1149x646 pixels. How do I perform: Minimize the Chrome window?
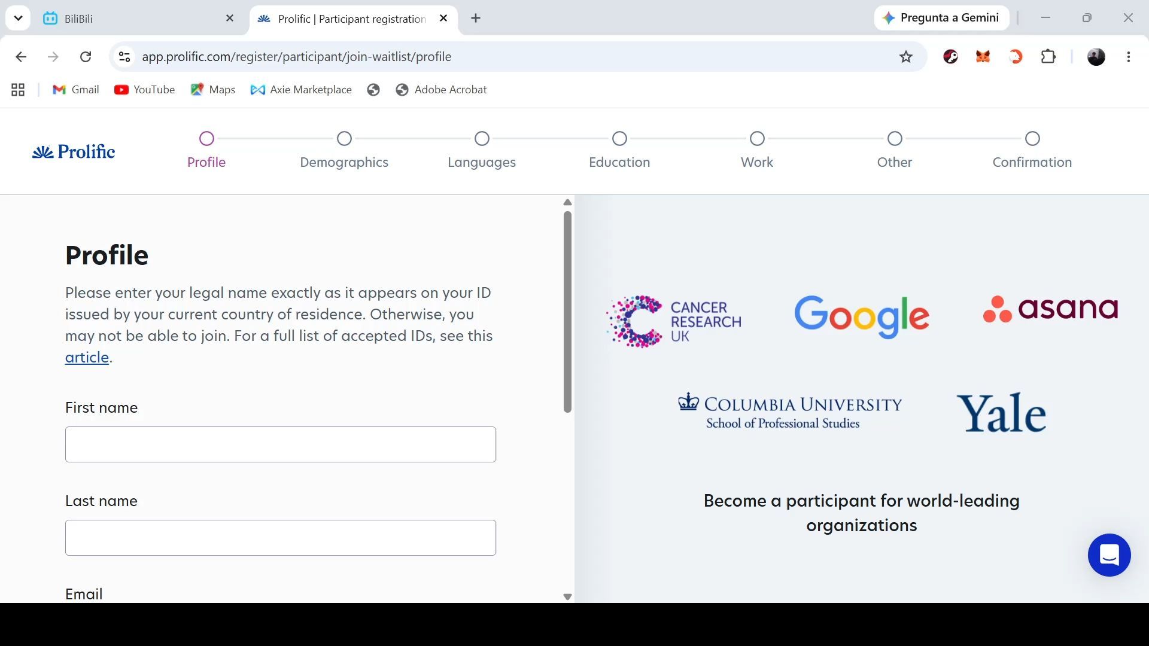pyautogui.click(x=1045, y=18)
